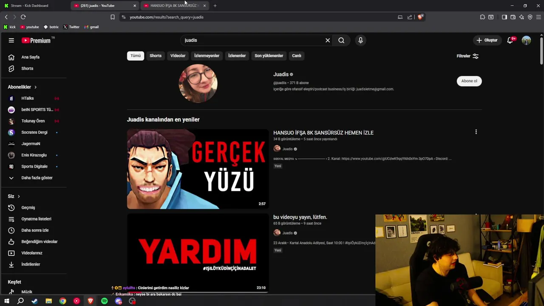Open the gmail bookmark in bookmarks bar
This screenshot has width=544, height=306.
[x=91, y=27]
